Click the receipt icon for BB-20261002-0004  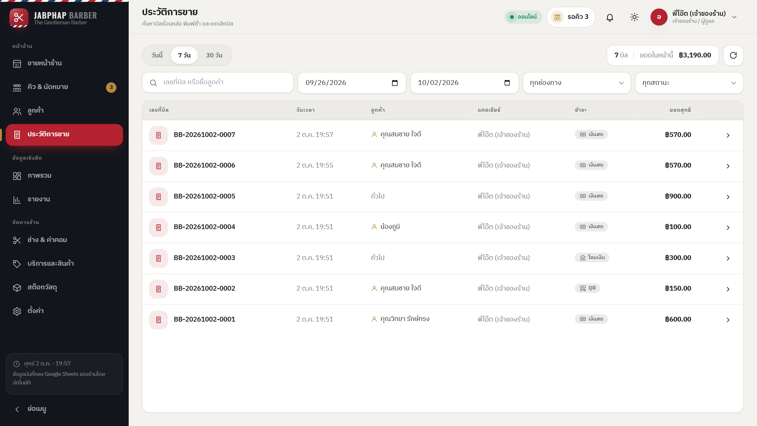click(x=158, y=228)
